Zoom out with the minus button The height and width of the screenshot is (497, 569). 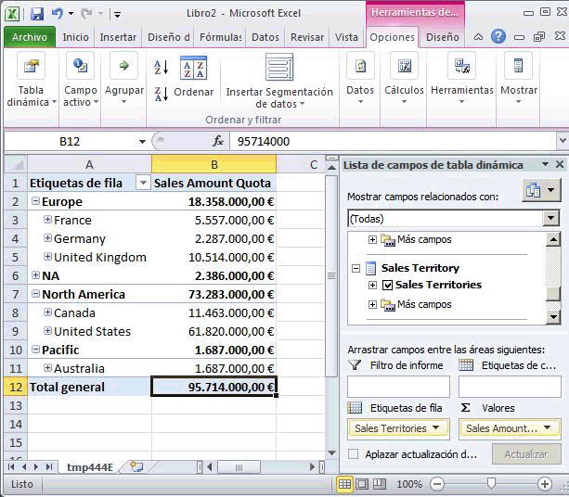[437, 484]
